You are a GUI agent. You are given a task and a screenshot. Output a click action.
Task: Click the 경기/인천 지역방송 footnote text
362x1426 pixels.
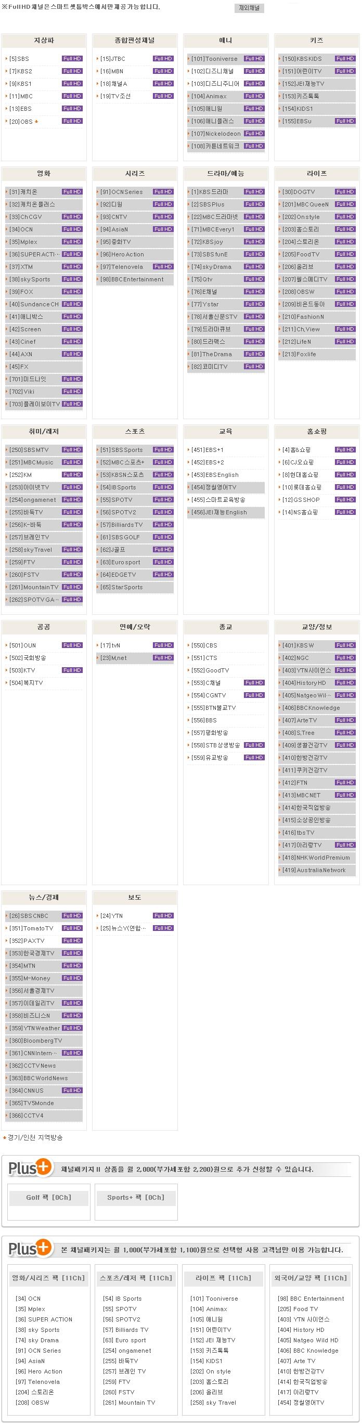[35, 1137]
